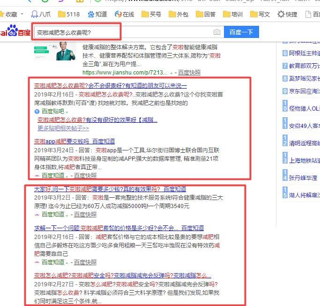Open the Baidu logo homepage link
Screen dimensions: 320x306
(15, 30)
